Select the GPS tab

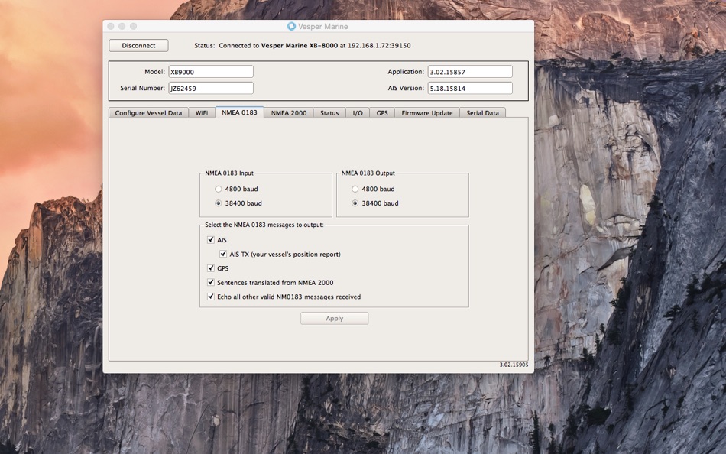382,112
